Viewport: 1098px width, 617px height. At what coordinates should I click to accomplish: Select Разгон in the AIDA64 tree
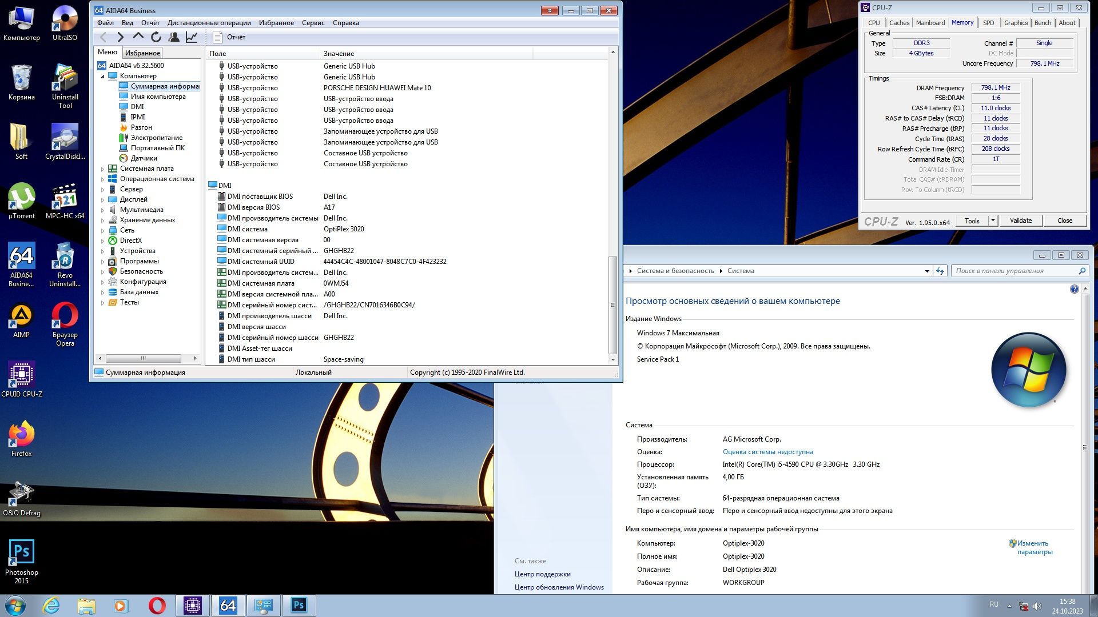(x=141, y=127)
